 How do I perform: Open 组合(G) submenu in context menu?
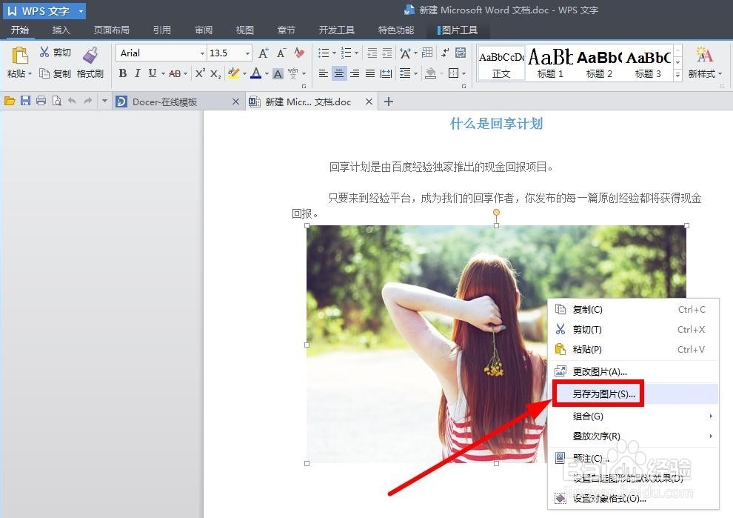coord(635,416)
